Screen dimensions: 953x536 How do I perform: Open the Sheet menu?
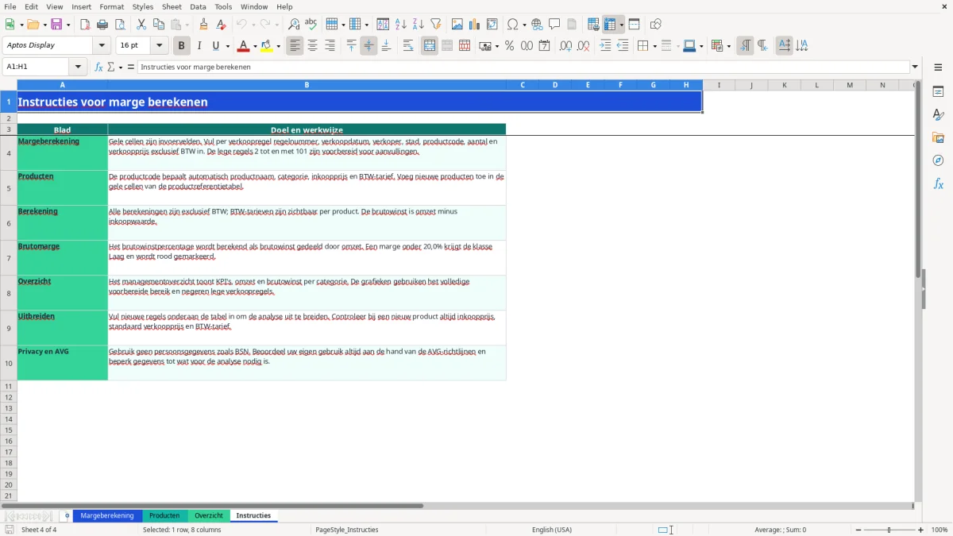click(x=172, y=6)
